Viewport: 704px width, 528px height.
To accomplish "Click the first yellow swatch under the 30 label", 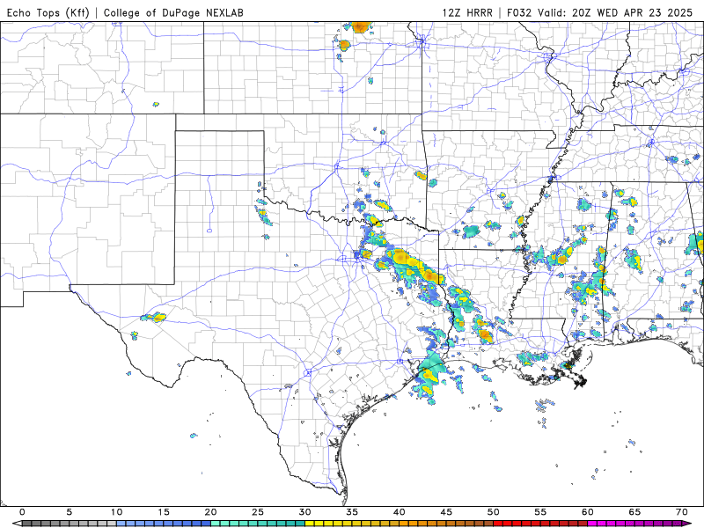I will pos(310,524).
